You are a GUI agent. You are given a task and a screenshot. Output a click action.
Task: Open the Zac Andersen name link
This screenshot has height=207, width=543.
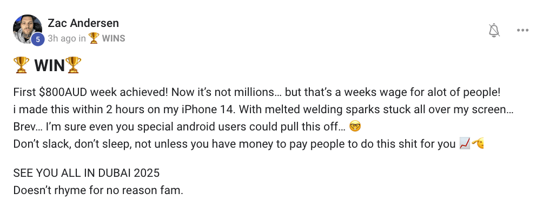83,23
